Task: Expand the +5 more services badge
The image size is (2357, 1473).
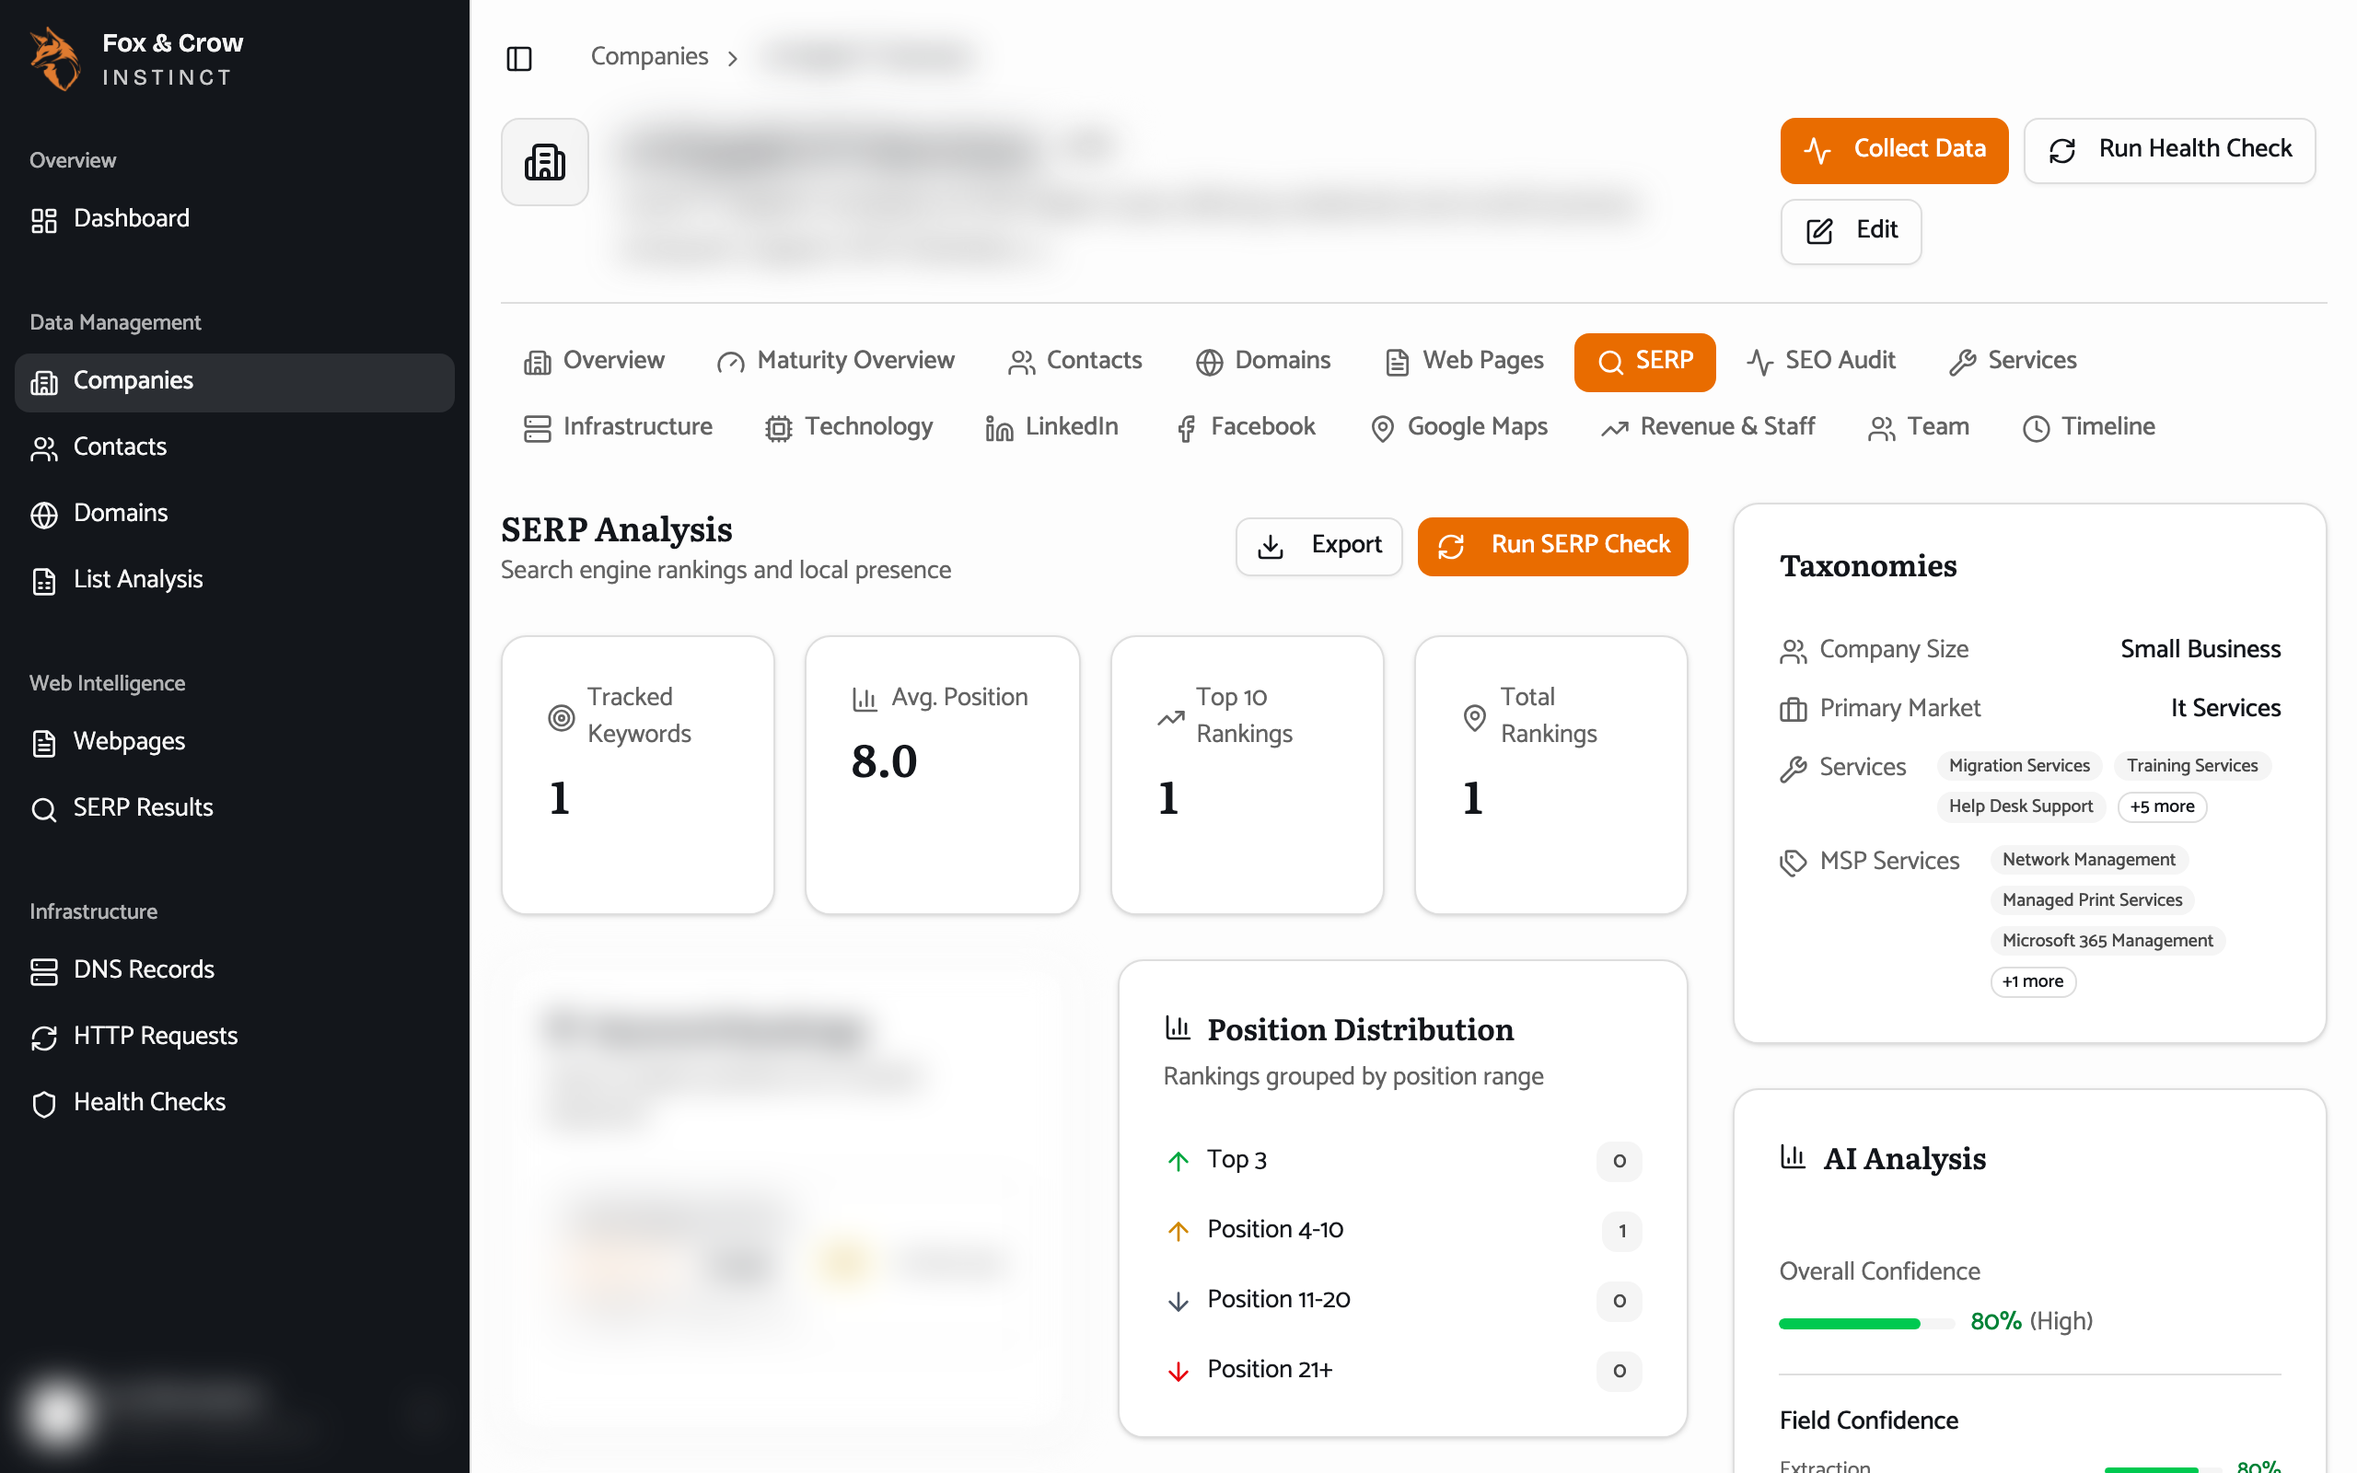Action: (2161, 806)
